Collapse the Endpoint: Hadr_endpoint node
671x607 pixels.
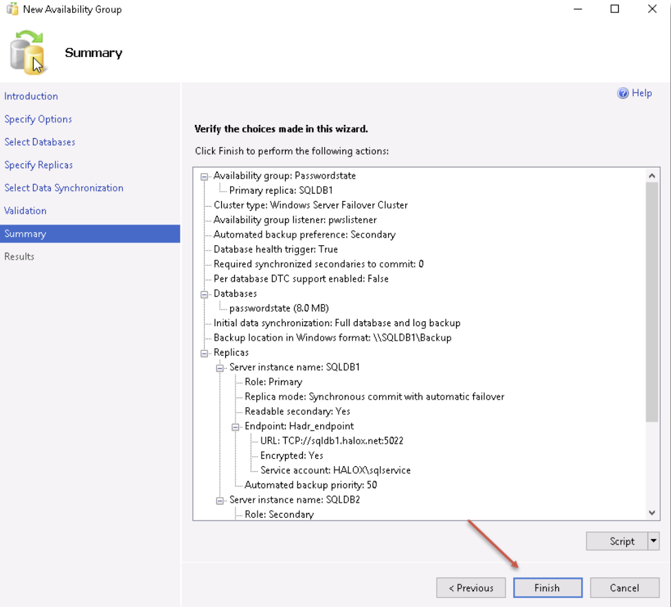click(x=236, y=427)
